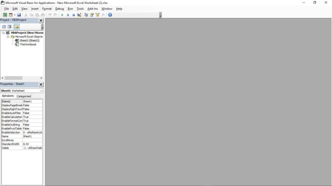Select the Visible property row
Viewport: 332px width, 186px height.
coord(22,148)
